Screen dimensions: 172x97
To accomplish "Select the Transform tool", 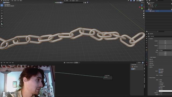I will [2, 18].
